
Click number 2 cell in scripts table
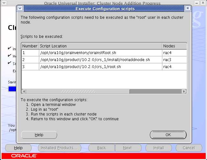click(30, 60)
